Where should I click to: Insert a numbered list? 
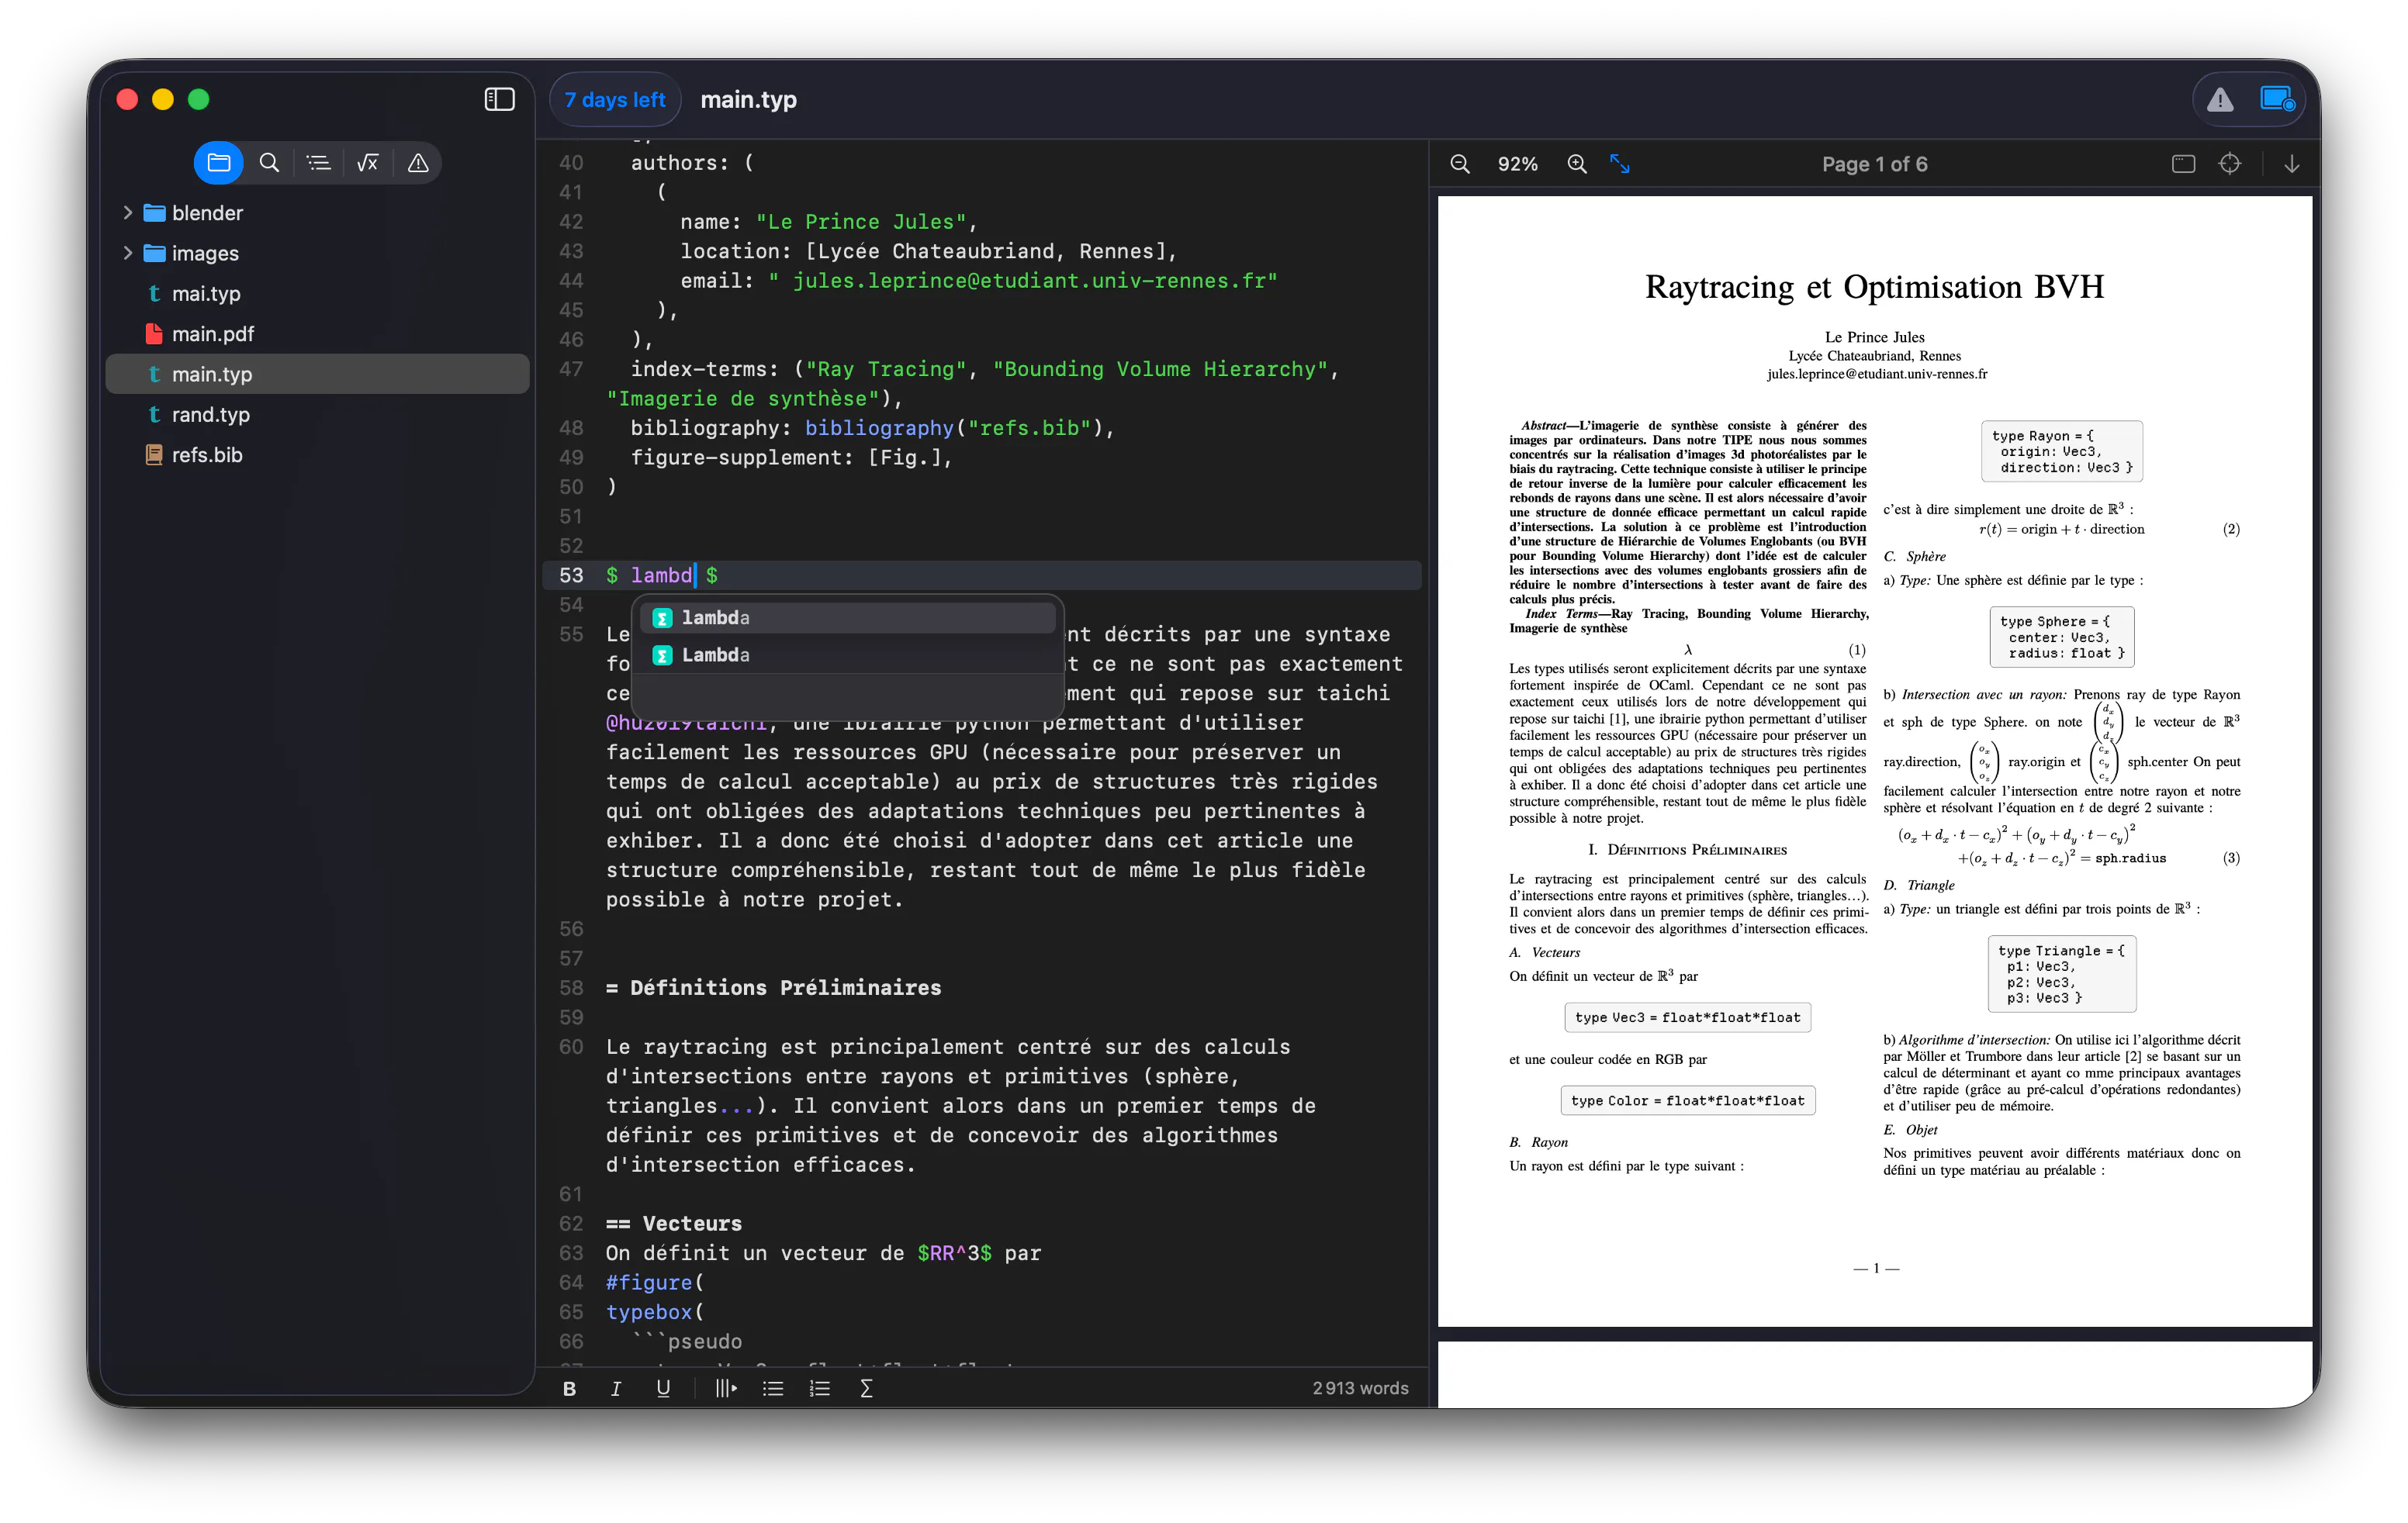click(820, 1388)
